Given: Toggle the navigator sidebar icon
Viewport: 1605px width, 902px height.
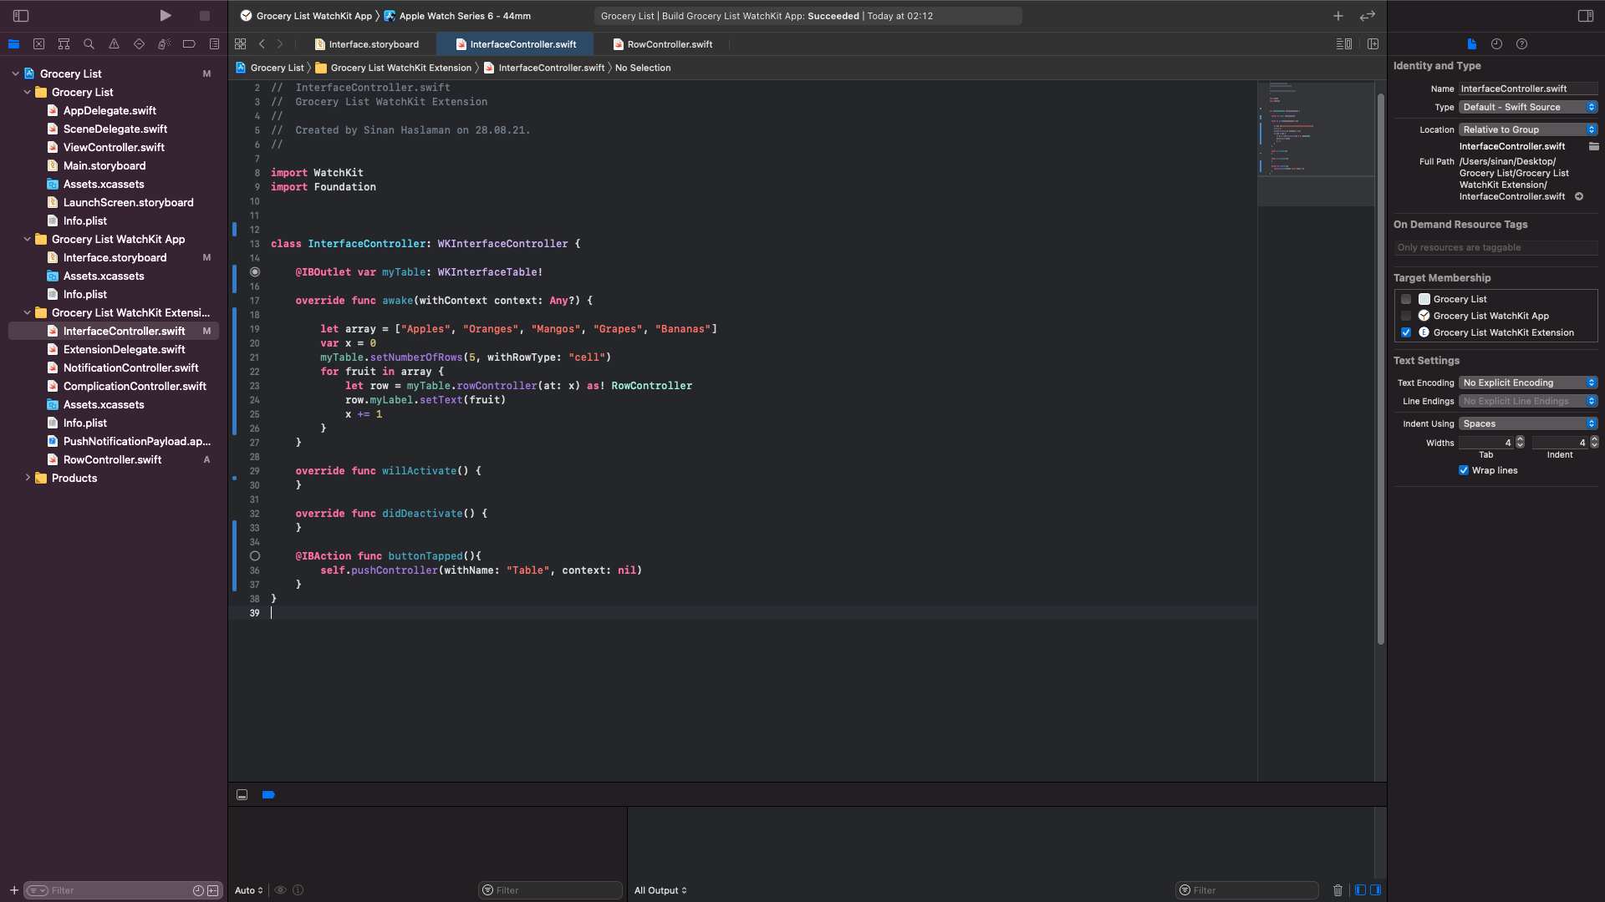Looking at the screenshot, I should click(21, 15).
